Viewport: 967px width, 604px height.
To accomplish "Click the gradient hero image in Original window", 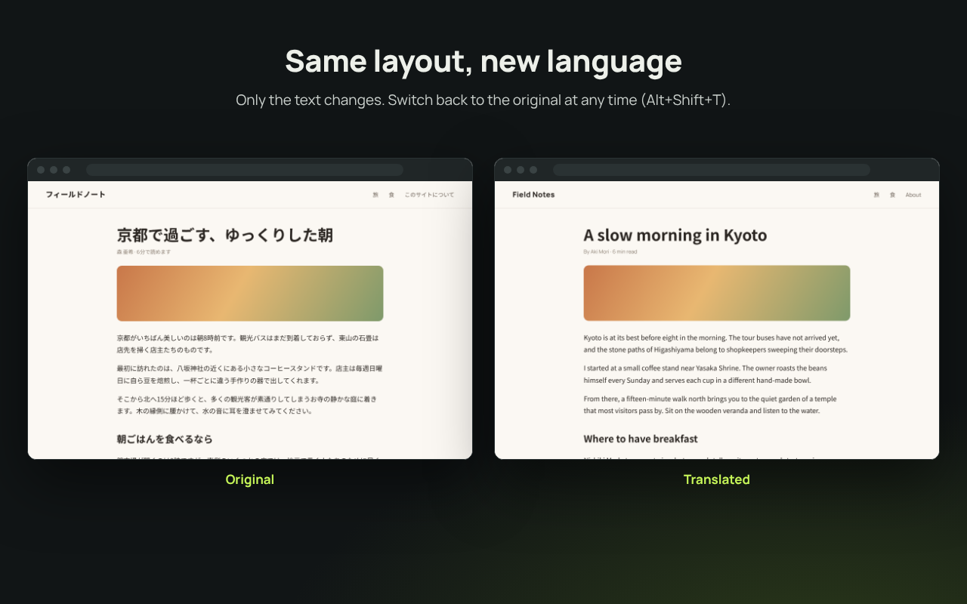I will 250,294.
